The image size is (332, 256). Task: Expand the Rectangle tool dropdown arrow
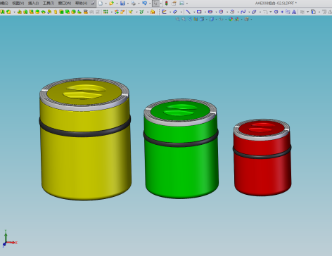point(205,12)
